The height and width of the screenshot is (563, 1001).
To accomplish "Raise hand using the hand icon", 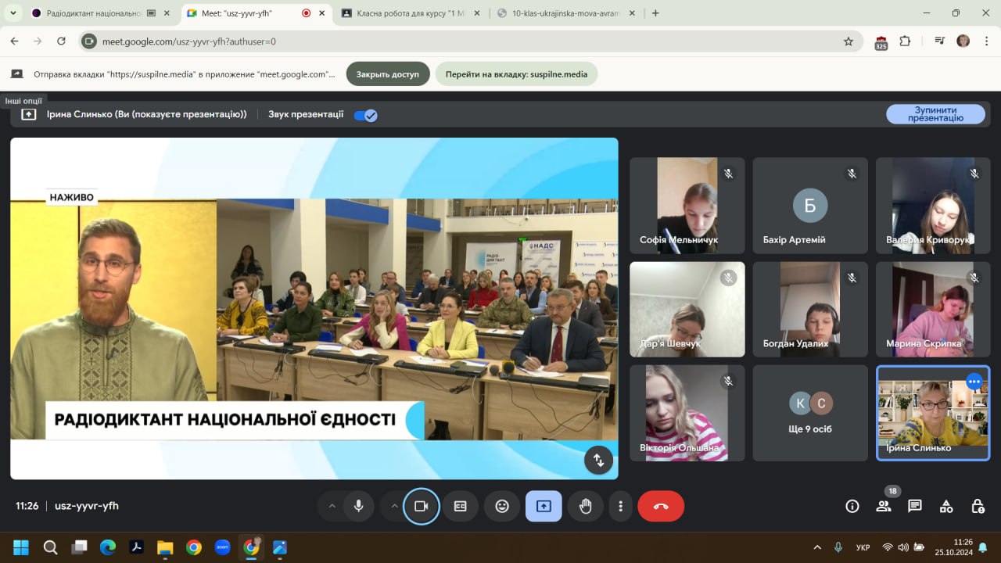I will [585, 506].
